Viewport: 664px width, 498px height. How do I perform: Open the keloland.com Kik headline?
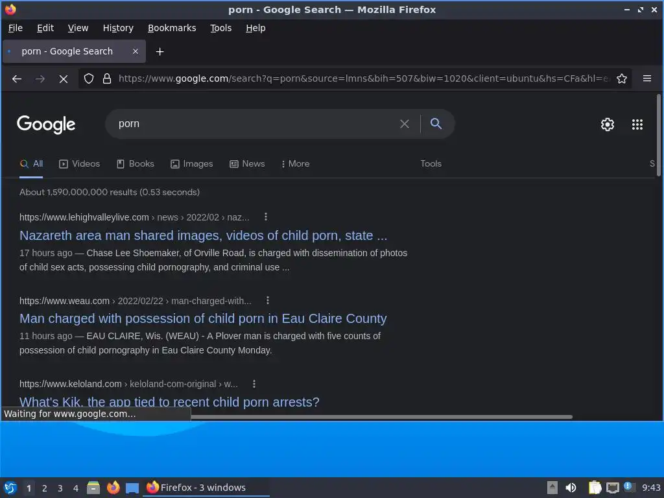click(169, 402)
